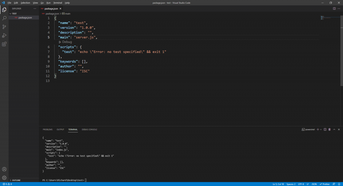This screenshot has height=186, width=343.
Task: Click package.json in the breadcrumb
Action: pos(52,13)
